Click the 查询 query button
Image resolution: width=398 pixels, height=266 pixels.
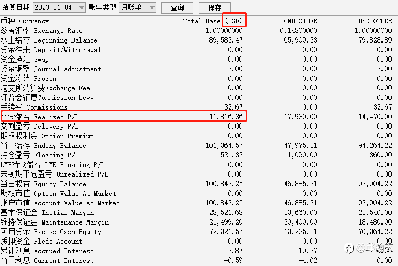177,7
